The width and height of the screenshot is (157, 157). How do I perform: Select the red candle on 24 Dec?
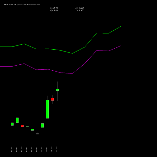click(x=52, y=99)
